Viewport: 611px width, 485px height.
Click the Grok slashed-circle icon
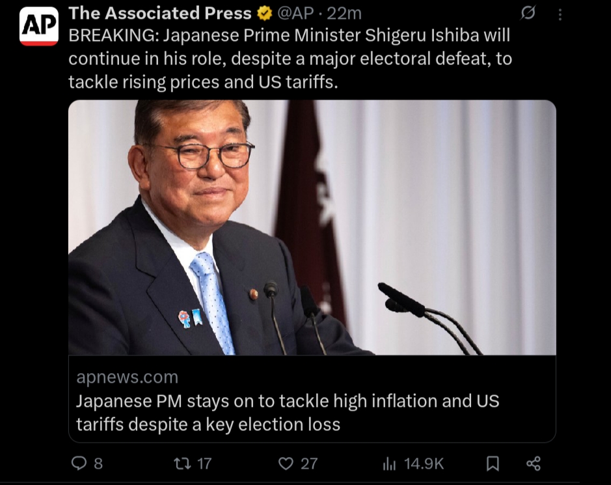528,13
